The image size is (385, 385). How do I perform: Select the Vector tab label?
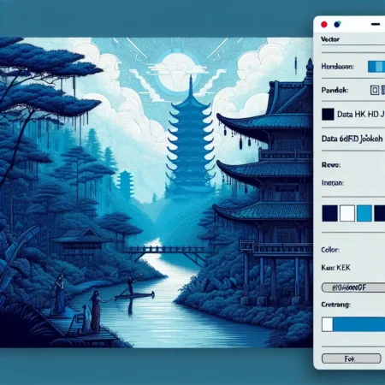click(x=330, y=39)
